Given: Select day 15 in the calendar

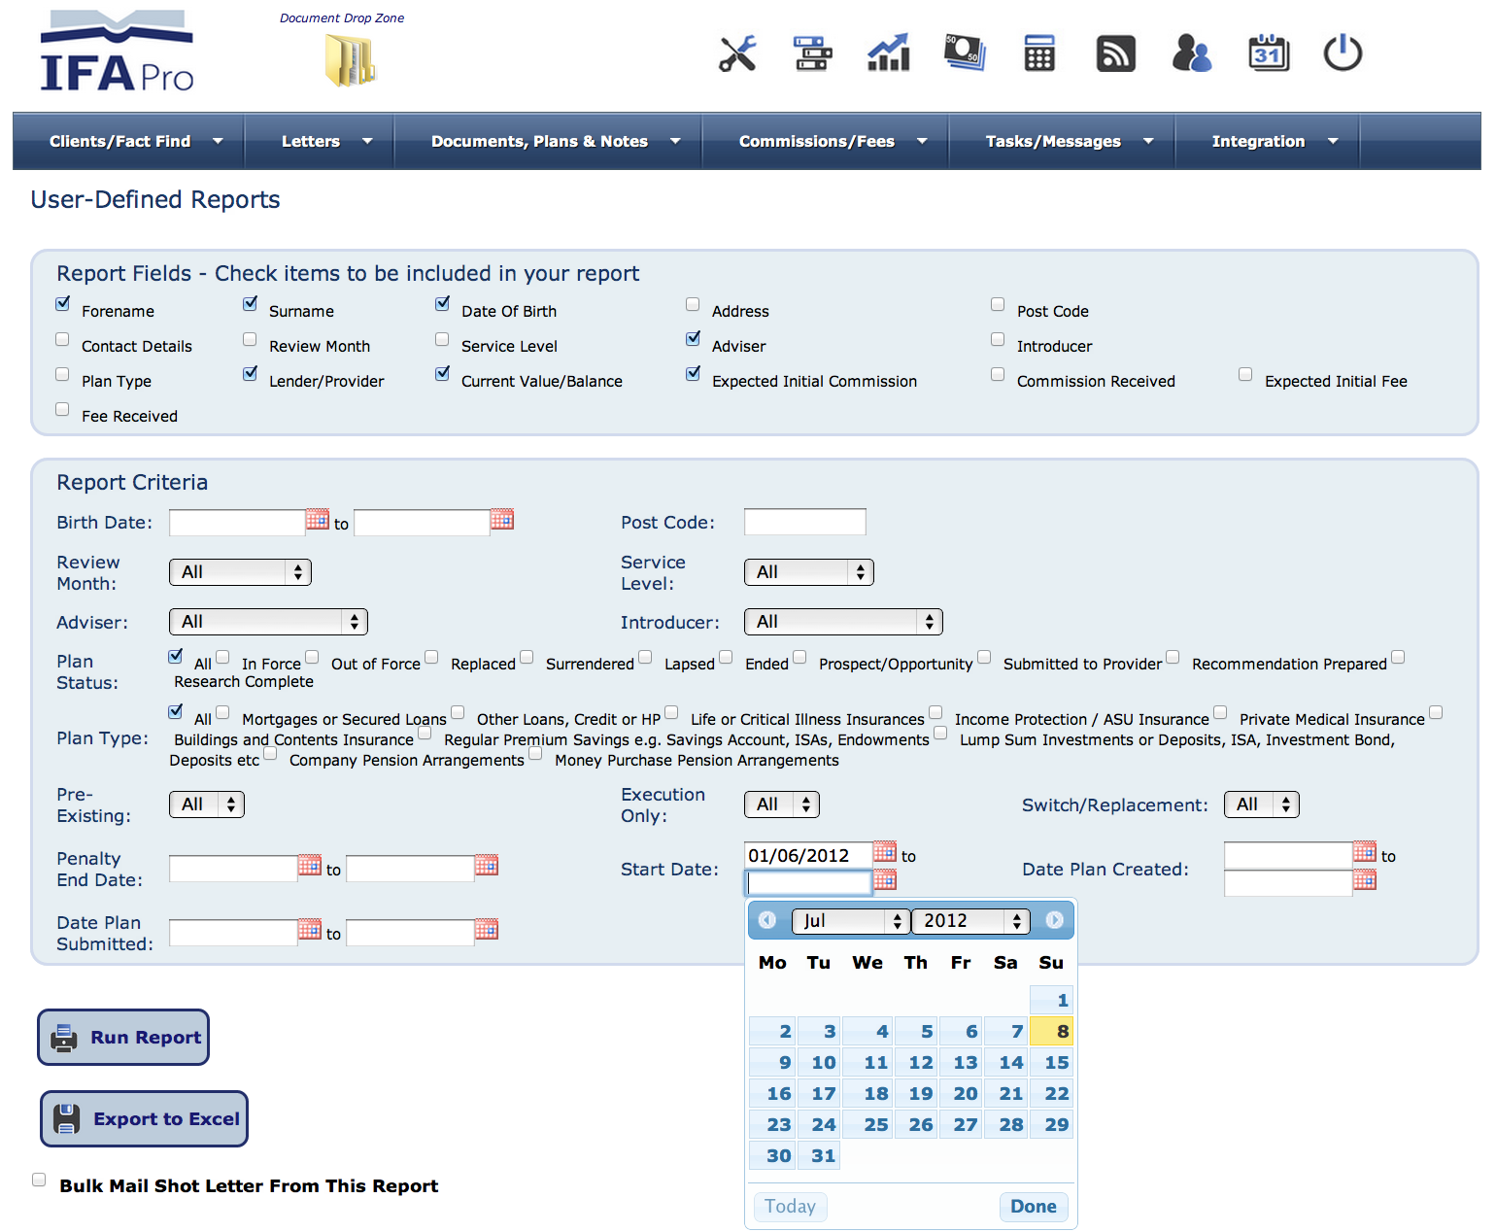Looking at the screenshot, I should pos(1052,1062).
